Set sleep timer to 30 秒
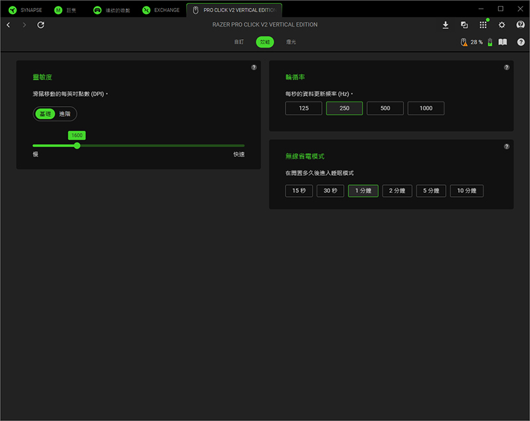Screen dimensions: 530x421 (331, 191)
